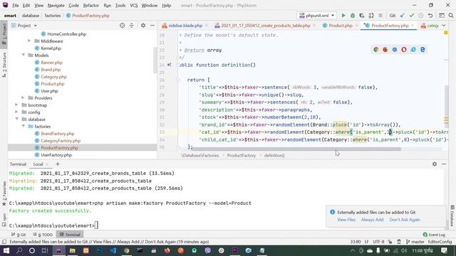Run with coverage from the toolbar
Viewport: 456px width, 256px height.
coord(361,16)
